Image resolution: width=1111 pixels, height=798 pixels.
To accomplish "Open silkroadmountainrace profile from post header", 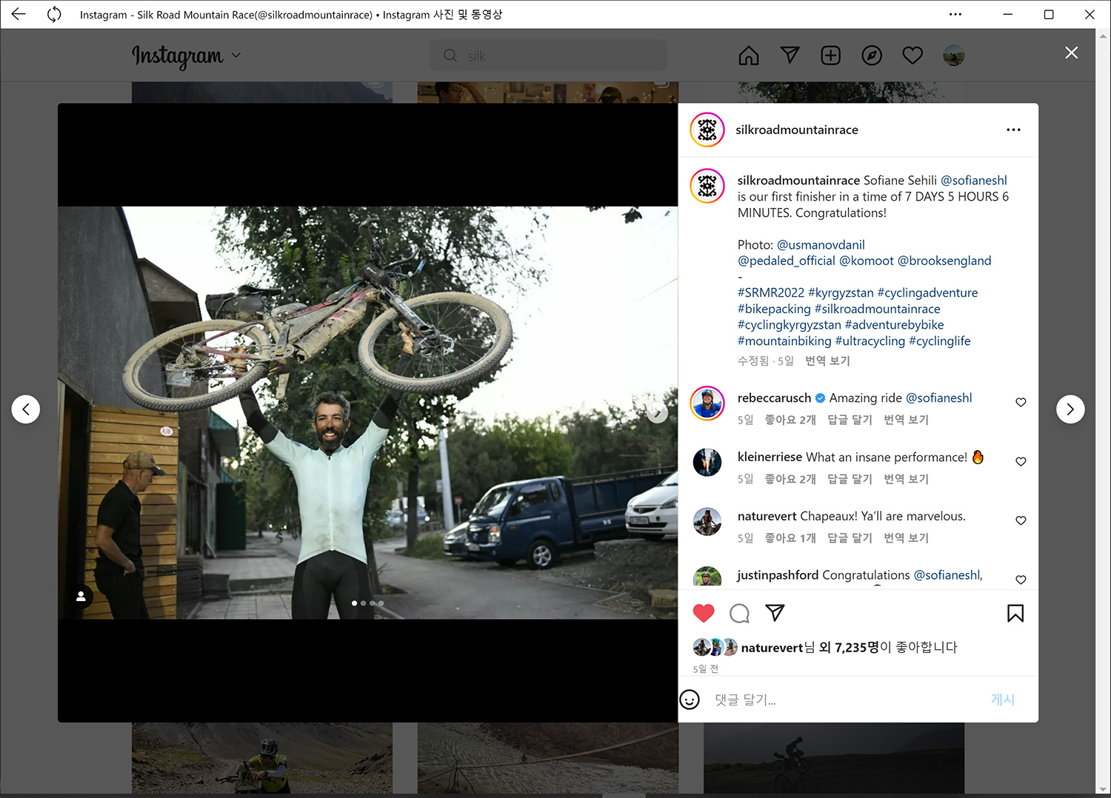I will (797, 130).
